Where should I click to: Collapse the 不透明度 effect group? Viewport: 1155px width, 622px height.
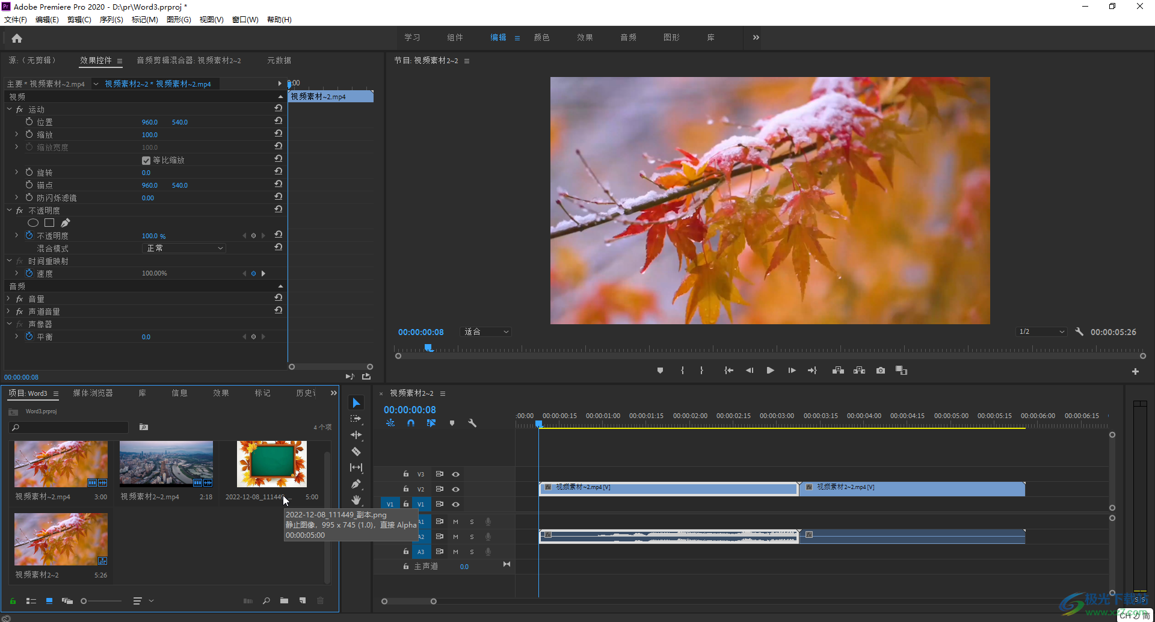(9, 210)
